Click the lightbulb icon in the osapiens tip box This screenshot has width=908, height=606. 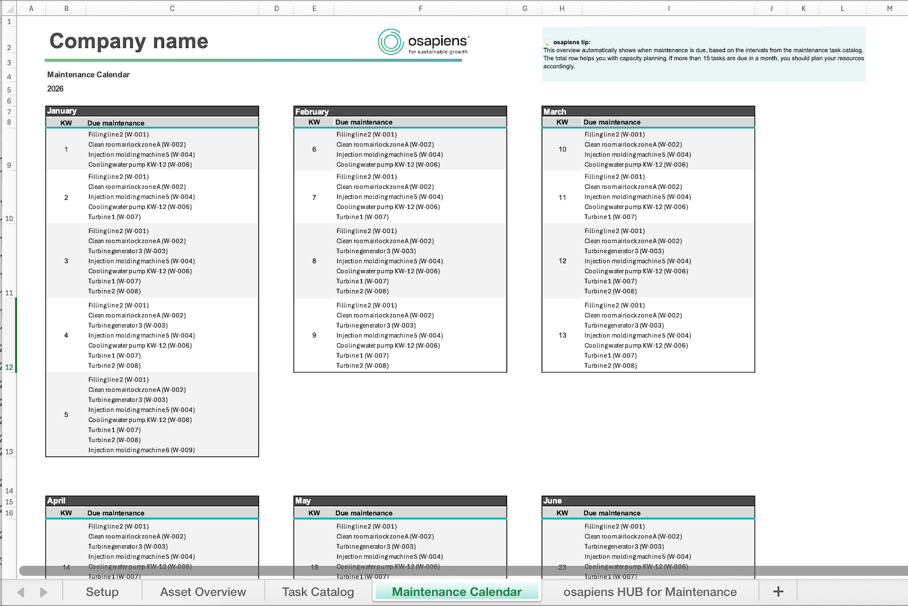[x=547, y=40]
